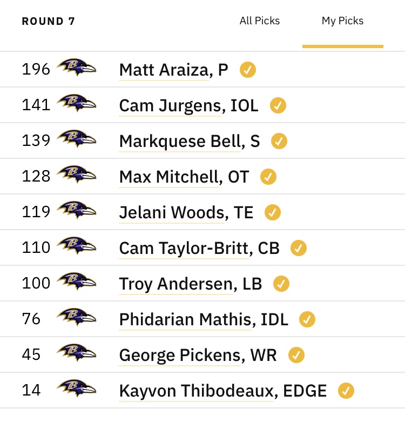Image resolution: width=405 pixels, height=422 pixels.
Task: Click the gold check next to Troy Andersen
Action: (281, 284)
